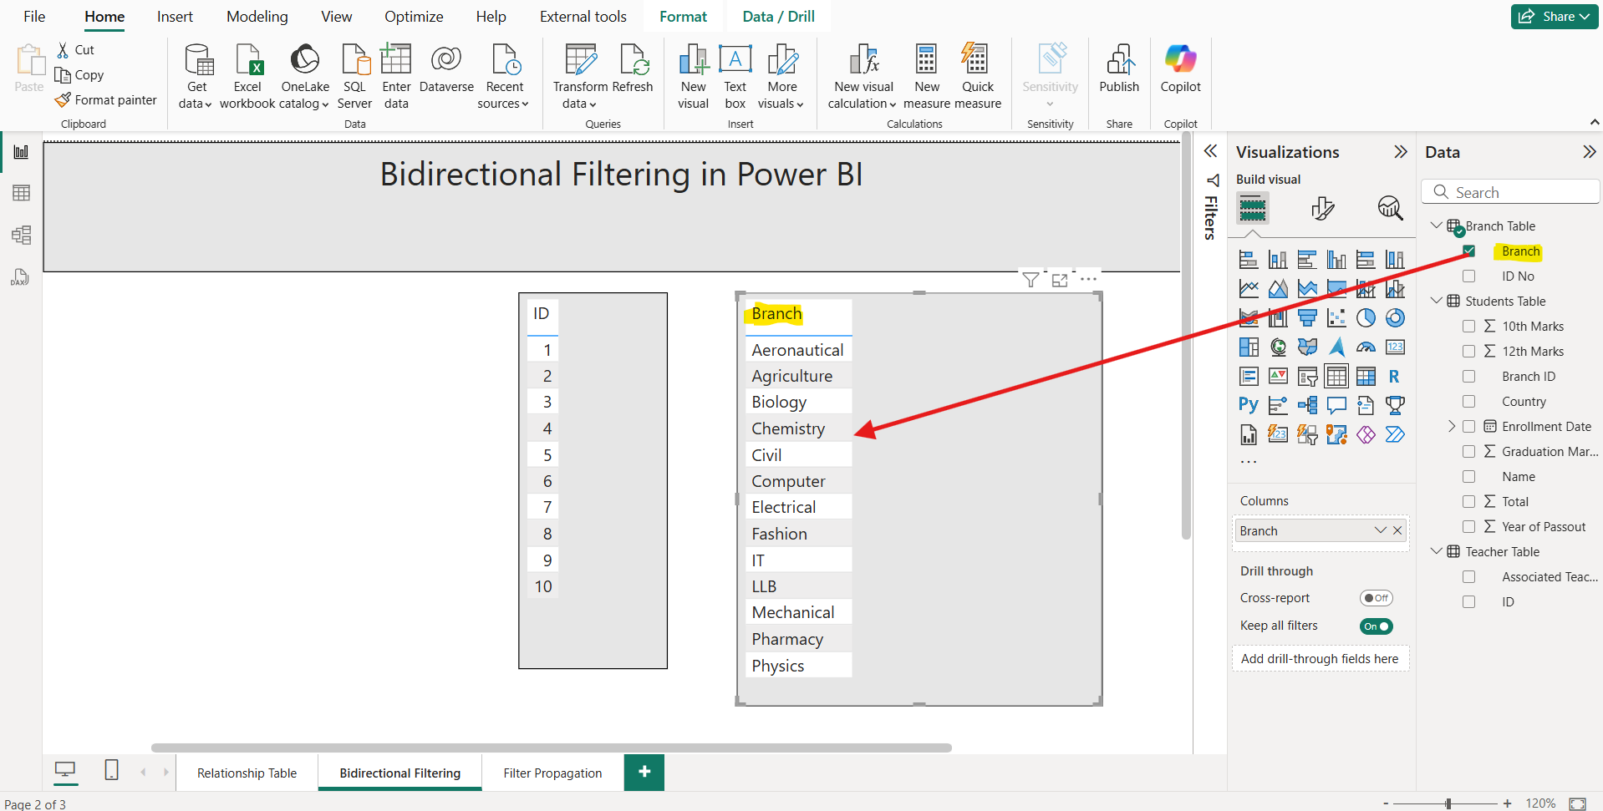Select the Table view icon

point(20,193)
